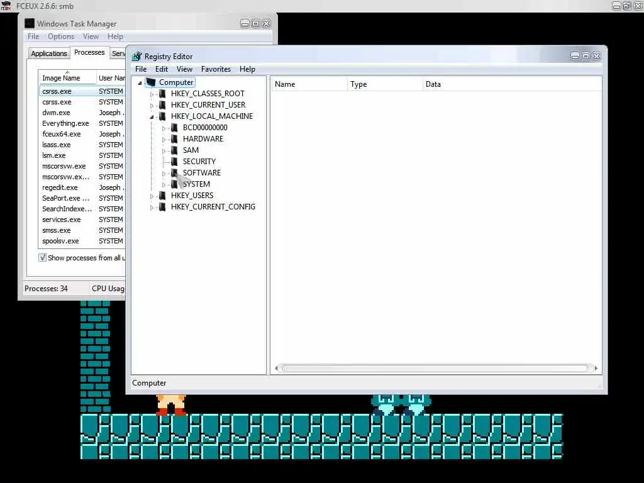This screenshot has height=483, width=644.
Task: Click horizontal scrollbar in registry values pane
Action: tap(435, 369)
